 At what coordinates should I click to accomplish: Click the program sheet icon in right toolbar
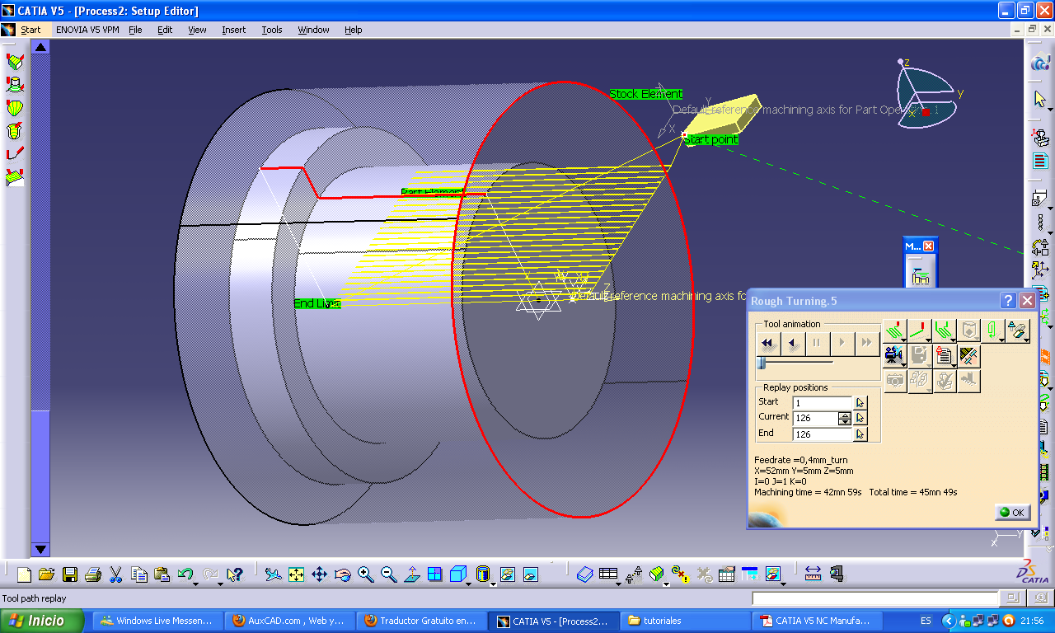1039,161
